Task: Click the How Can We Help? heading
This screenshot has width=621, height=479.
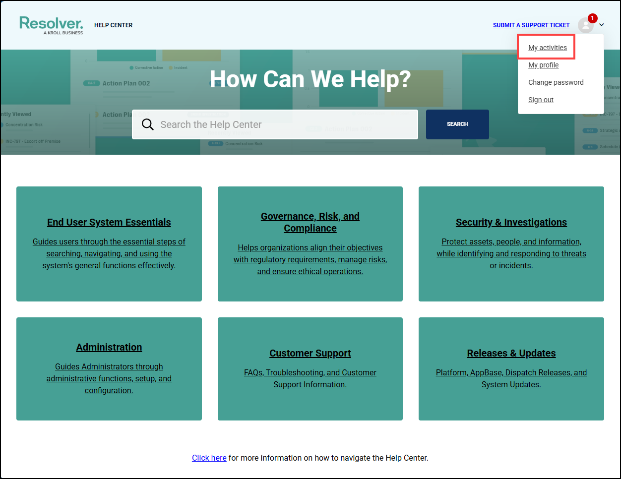Action: [310, 79]
